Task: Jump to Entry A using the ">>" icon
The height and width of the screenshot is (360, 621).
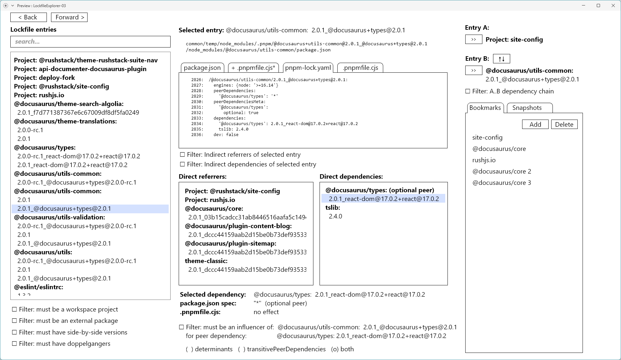Action: [x=473, y=39]
